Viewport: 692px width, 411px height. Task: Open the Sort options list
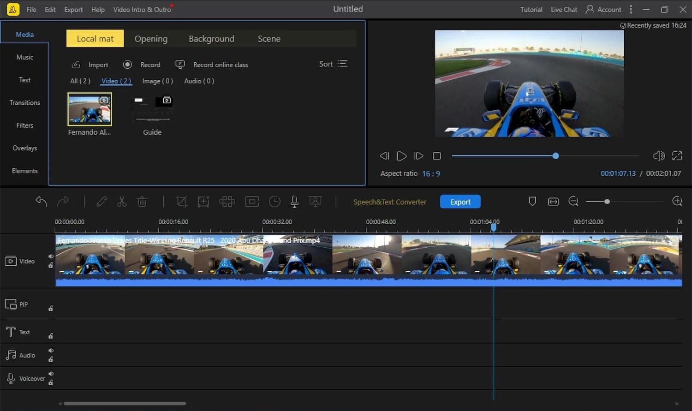click(333, 64)
